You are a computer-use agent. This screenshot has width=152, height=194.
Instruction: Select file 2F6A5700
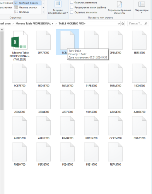(115, 42)
